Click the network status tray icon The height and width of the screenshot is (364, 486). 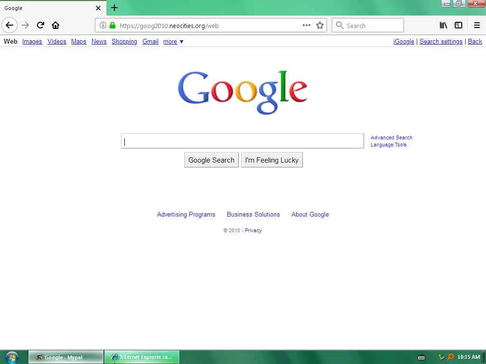[441, 357]
